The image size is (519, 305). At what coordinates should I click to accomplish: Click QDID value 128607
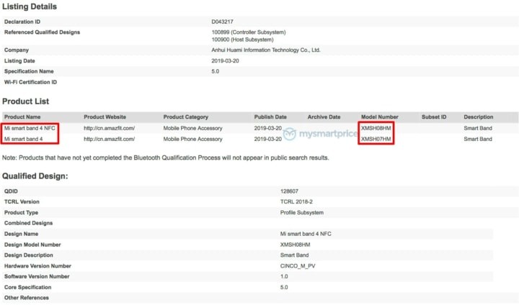(x=289, y=191)
